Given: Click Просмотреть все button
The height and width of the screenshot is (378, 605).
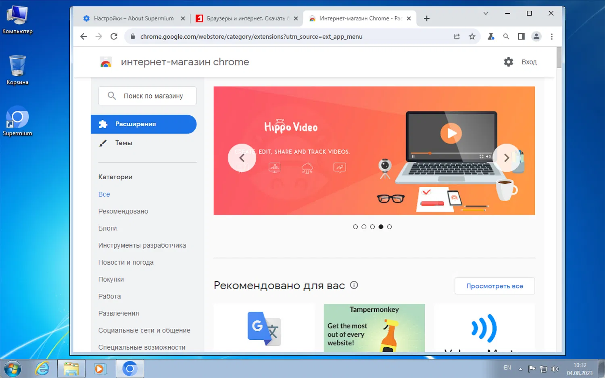Looking at the screenshot, I should click(x=494, y=286).
